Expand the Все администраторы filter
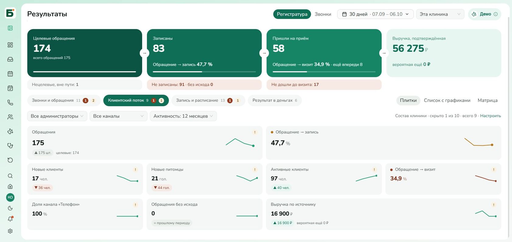This screenshot has width=512, height=242. pos(57,116)
